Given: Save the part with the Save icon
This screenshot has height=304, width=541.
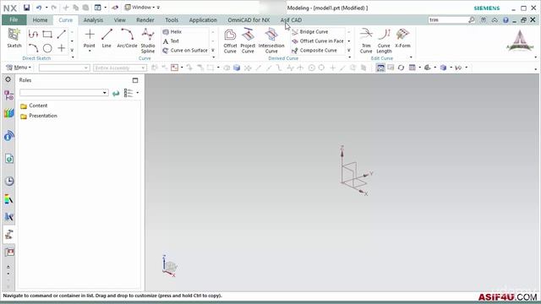Looking at the screenshot, I should [26, 8].
